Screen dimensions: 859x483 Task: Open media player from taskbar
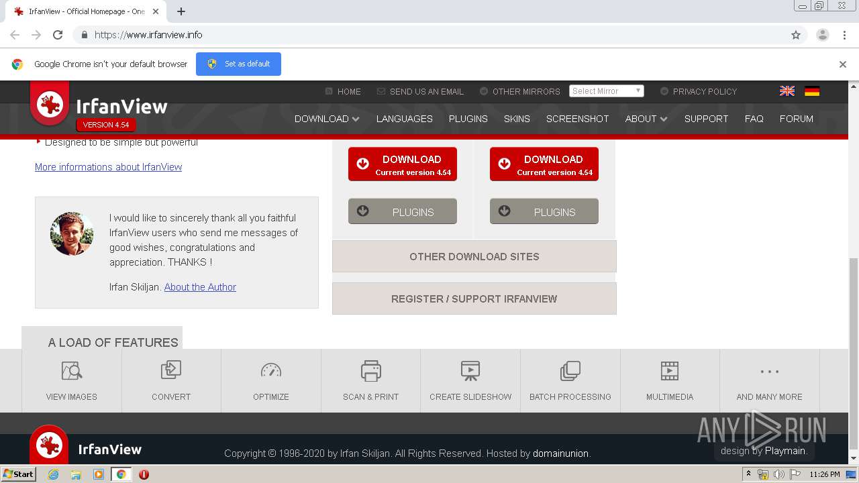click(x=99, y=474)
